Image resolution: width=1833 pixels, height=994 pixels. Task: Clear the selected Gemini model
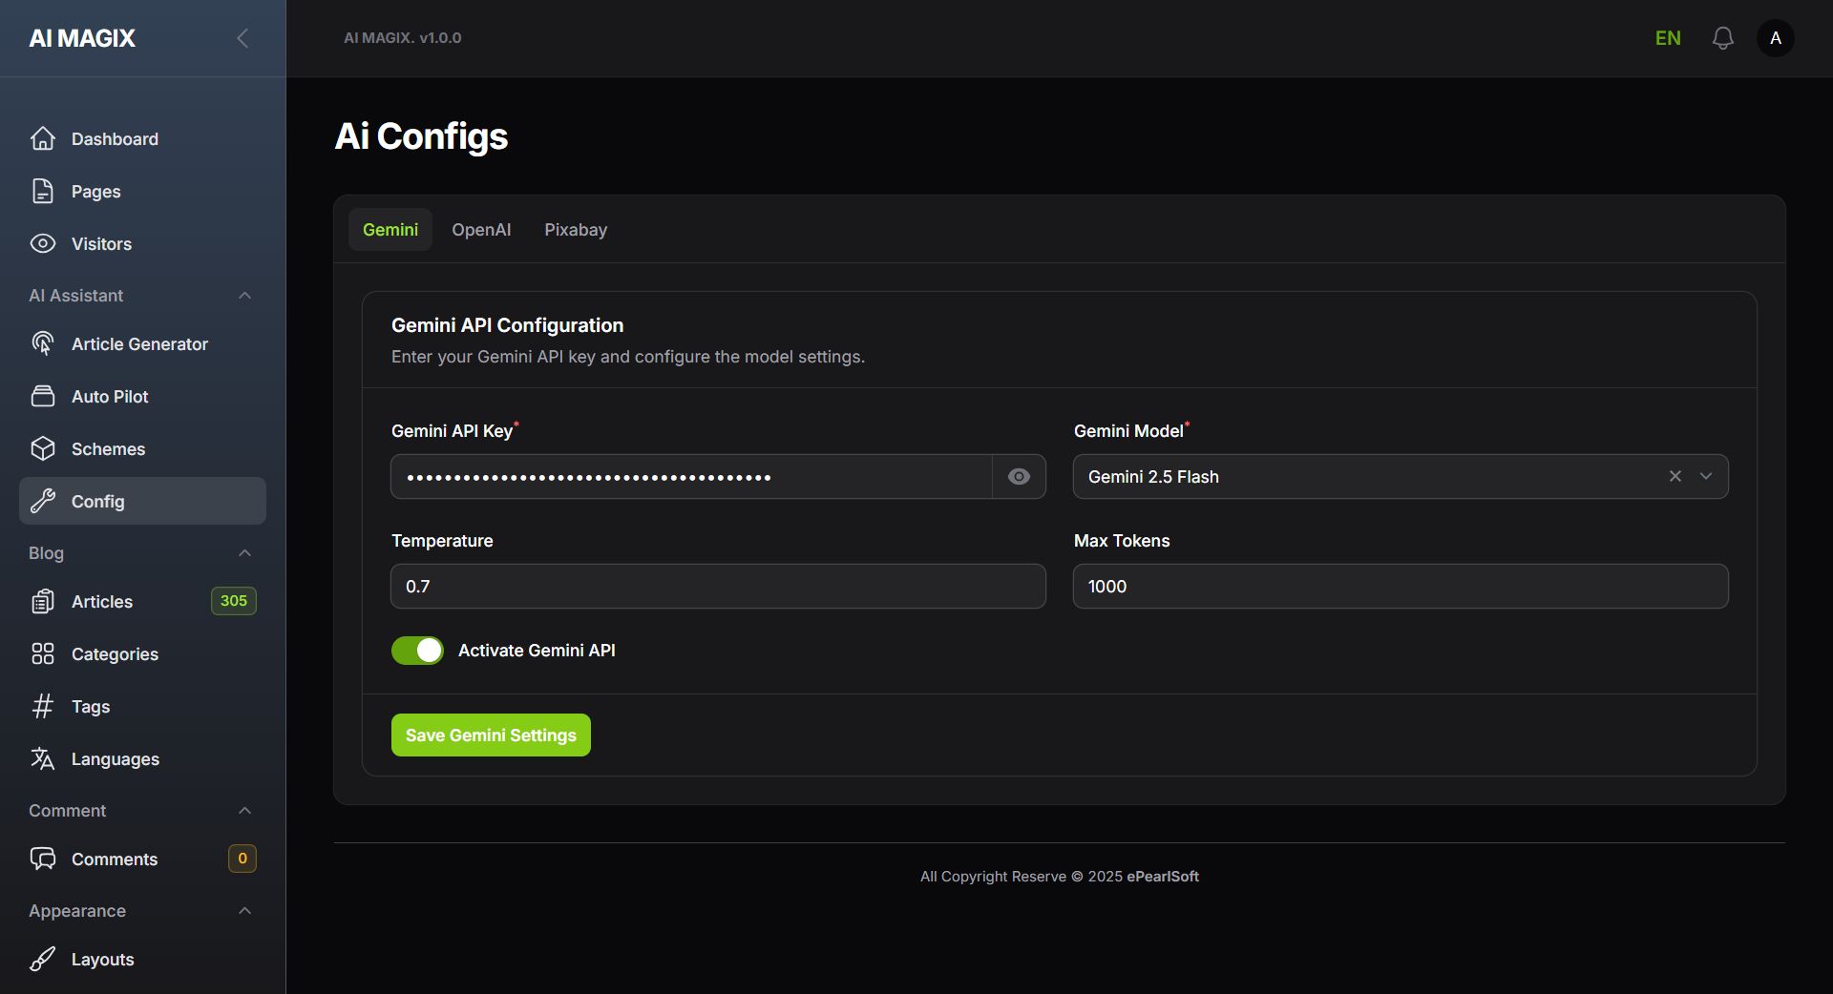(x=1675, y=477)
